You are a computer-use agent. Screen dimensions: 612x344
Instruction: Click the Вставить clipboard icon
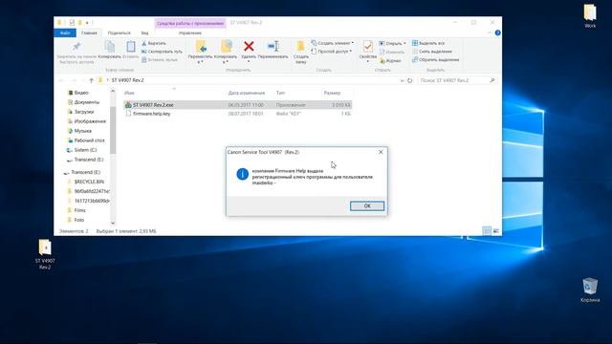pyautogui.click(x=131, y=47)
